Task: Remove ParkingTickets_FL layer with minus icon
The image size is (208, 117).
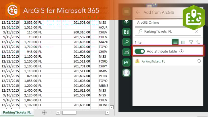Action: [x=199, y=61]
